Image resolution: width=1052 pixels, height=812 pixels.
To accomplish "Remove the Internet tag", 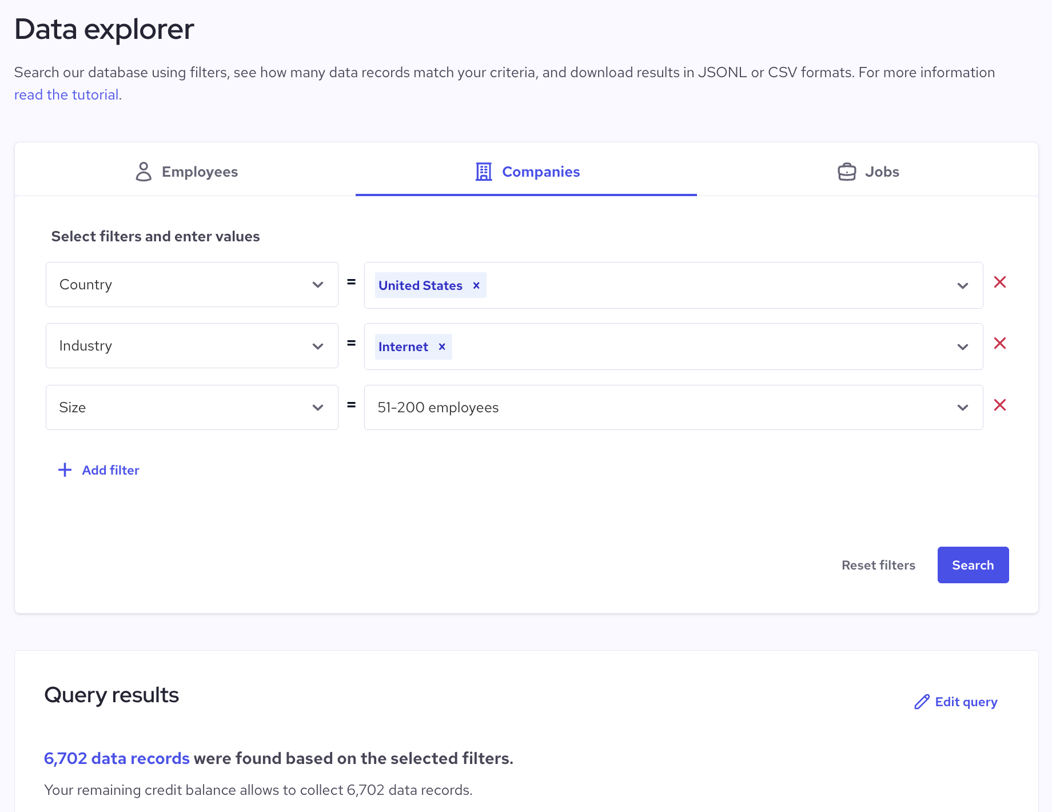I will pos(442,347).
